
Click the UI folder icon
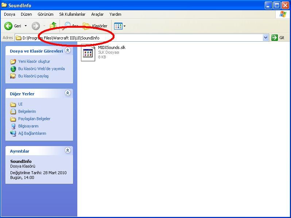tap(13, 104)
